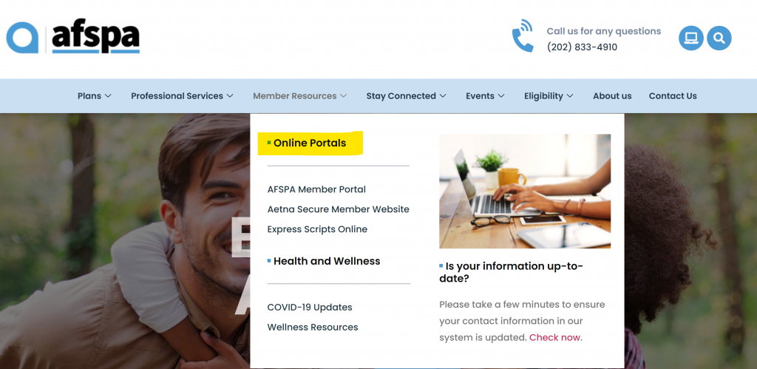Collapse the Member Resources dropdown
Screen dimensions: 757x369
point(300,96)
